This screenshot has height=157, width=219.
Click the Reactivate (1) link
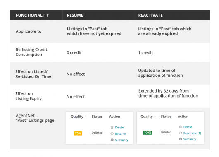point(192,133)
